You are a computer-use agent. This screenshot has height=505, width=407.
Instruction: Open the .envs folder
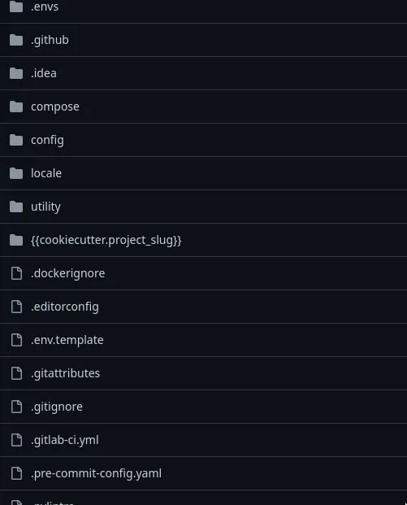[x=45, y=7]
